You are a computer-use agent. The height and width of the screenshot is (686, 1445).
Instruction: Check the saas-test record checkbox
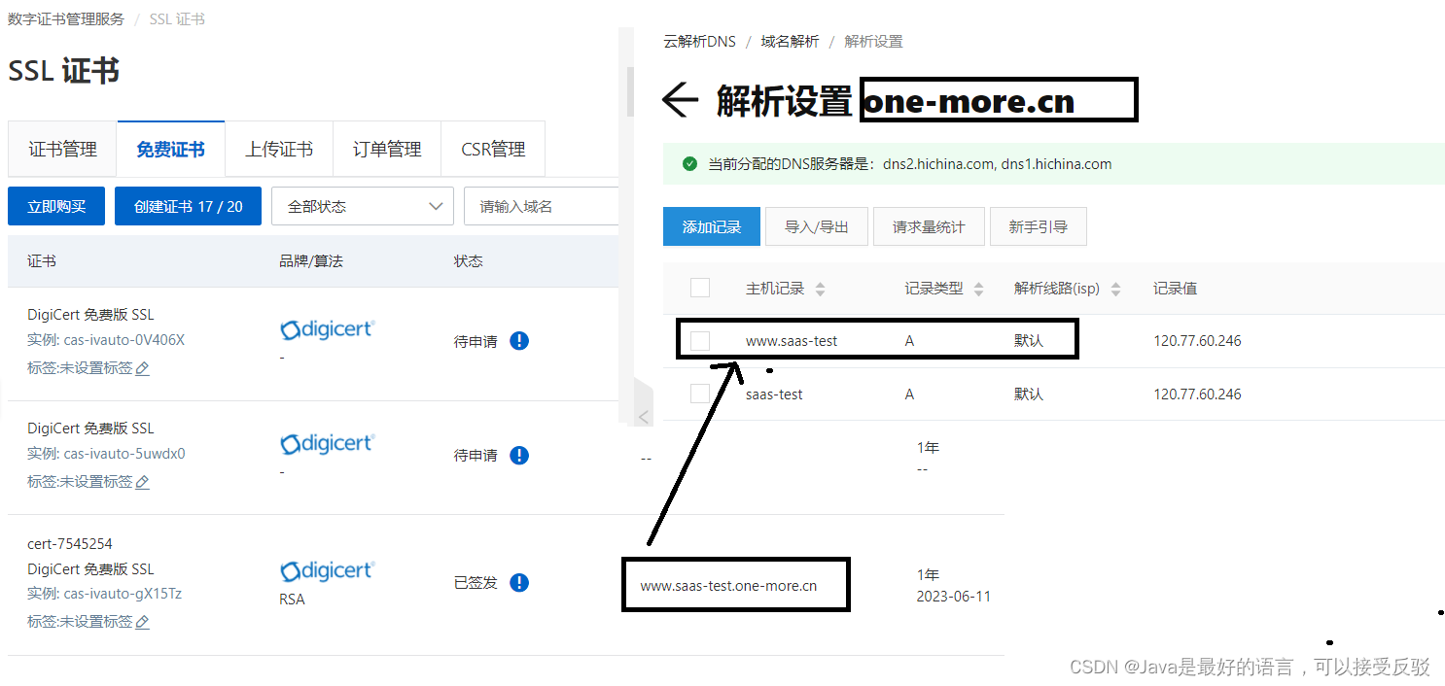(700, 394)
